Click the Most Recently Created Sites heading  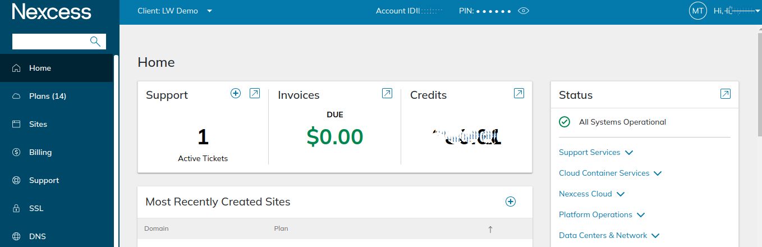(218, 202)
